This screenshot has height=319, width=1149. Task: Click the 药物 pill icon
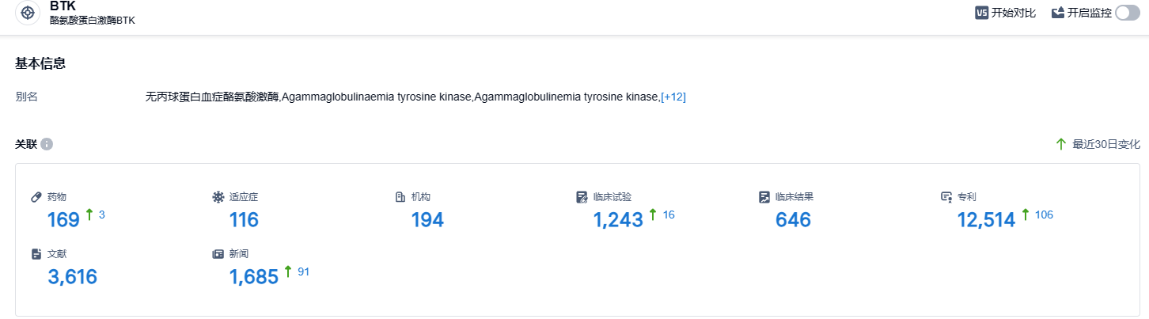click(x=36, y=196)
